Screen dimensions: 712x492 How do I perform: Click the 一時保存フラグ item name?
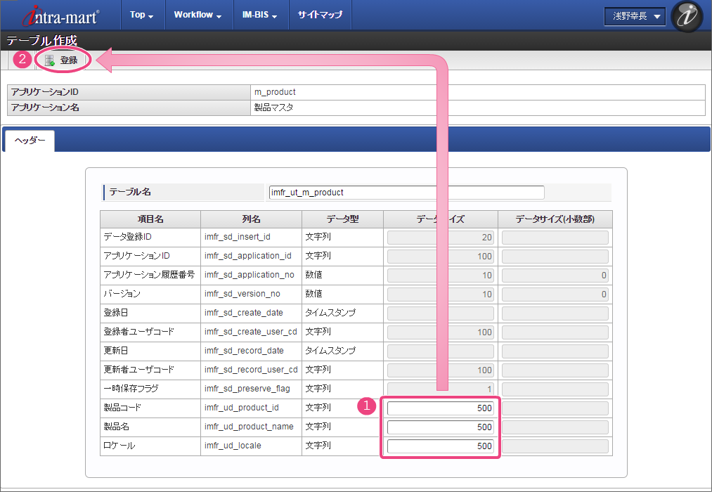(x=131, y=389)
